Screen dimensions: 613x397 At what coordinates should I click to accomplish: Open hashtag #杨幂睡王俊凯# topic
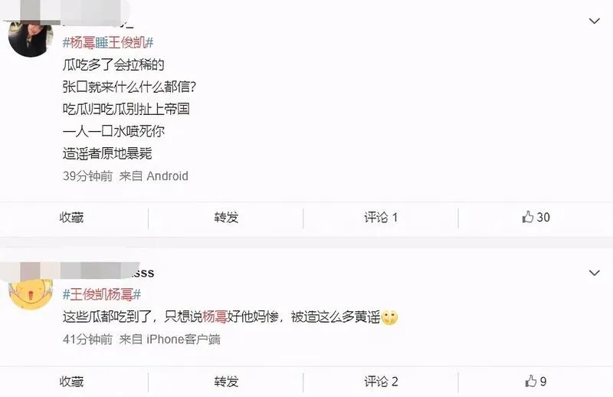click(x=108, y=43)
